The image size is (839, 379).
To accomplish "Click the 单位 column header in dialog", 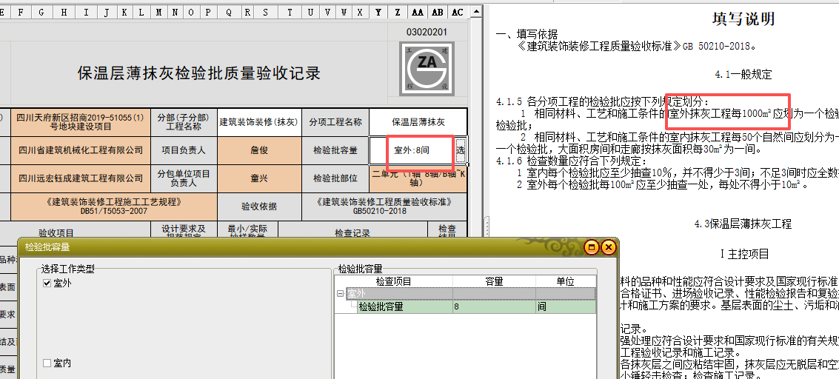I will pos(566,282).
